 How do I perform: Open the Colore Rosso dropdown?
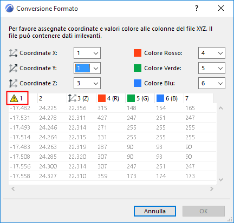pyautogui.click(x=212, y=53)
